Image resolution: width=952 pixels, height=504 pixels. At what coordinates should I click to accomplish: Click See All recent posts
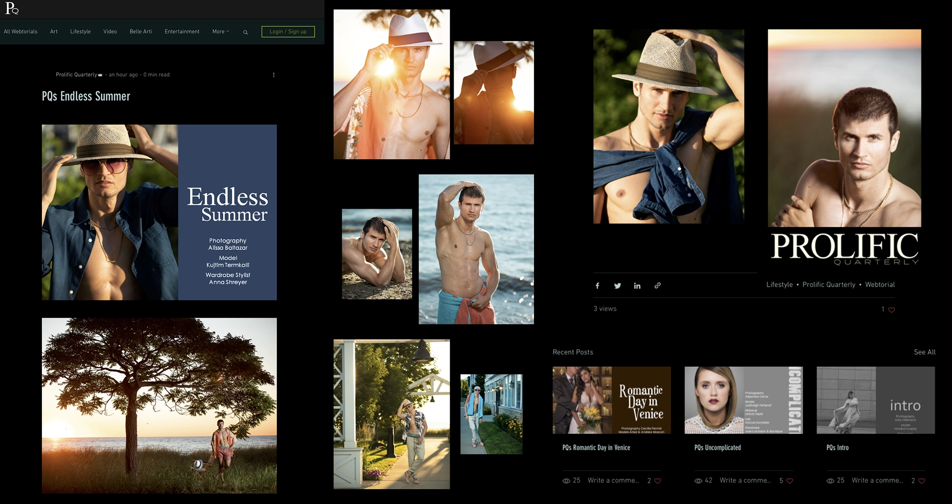pyautogui.click(x=924, y=352)
